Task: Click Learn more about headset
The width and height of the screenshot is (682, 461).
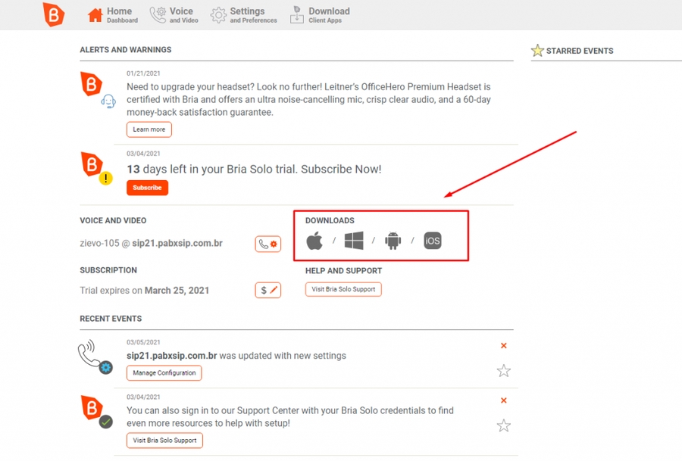Action: pyautogui.click(x=149, y=129)
